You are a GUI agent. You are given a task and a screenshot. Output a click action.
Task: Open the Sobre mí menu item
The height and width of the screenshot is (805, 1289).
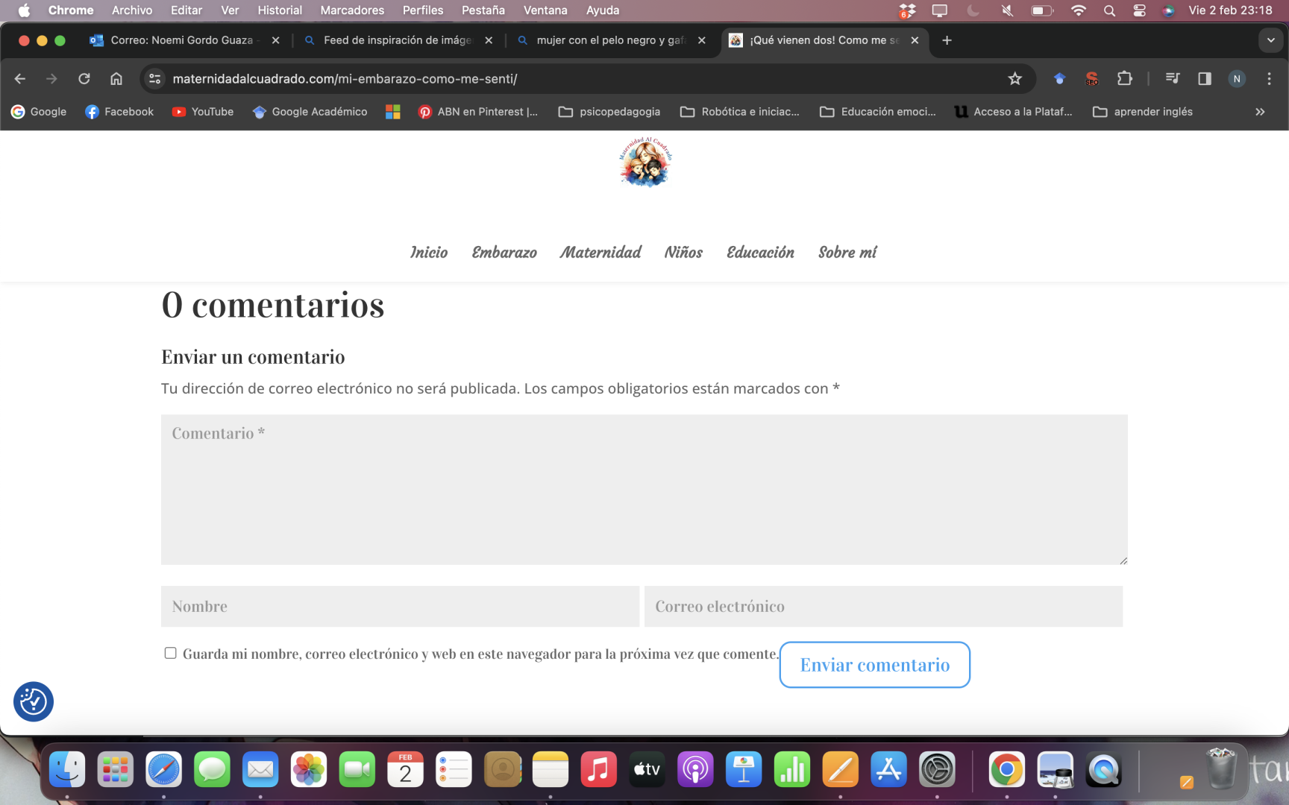point(847,252)
